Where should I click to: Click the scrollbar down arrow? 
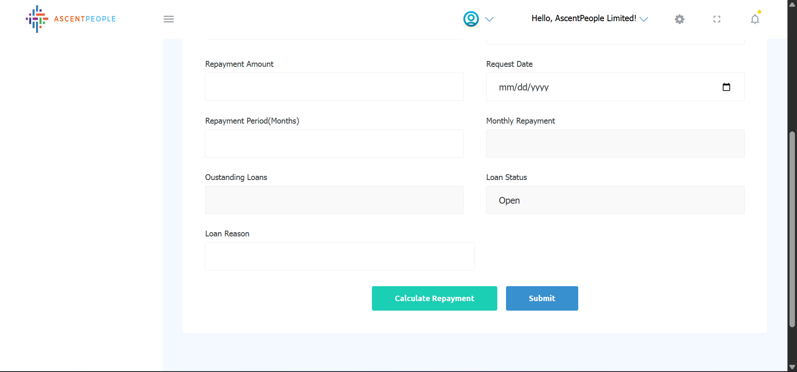[x=792, y=367]
